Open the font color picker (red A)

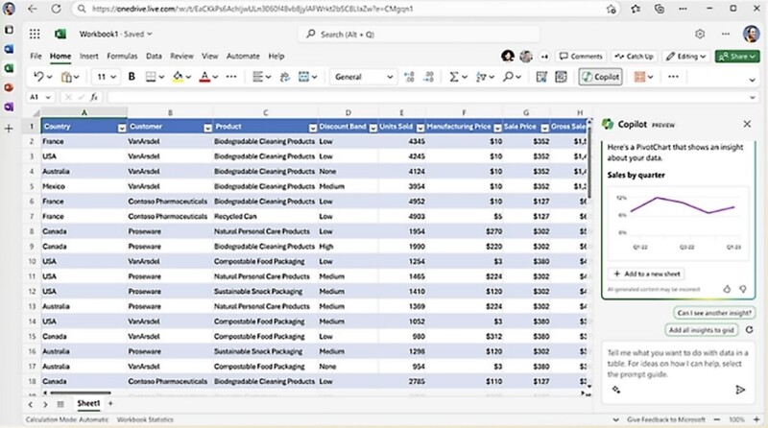click(204, 77)
